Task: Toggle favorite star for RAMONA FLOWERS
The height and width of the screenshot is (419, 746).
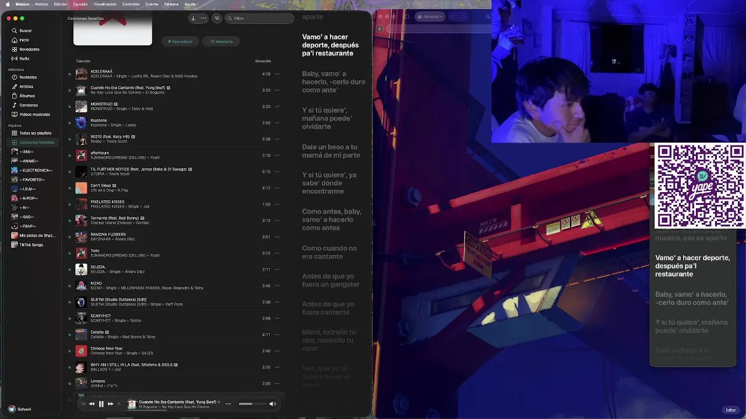Action: coord(70,237)
